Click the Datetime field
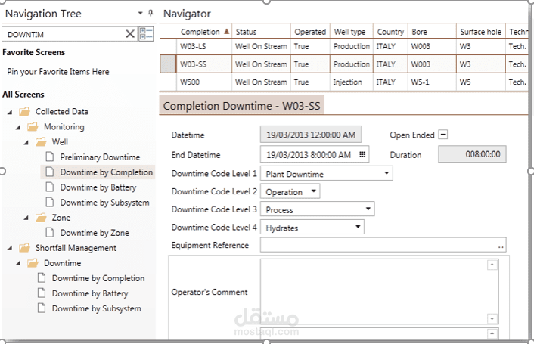534x344 pixels. coord(311,135)
